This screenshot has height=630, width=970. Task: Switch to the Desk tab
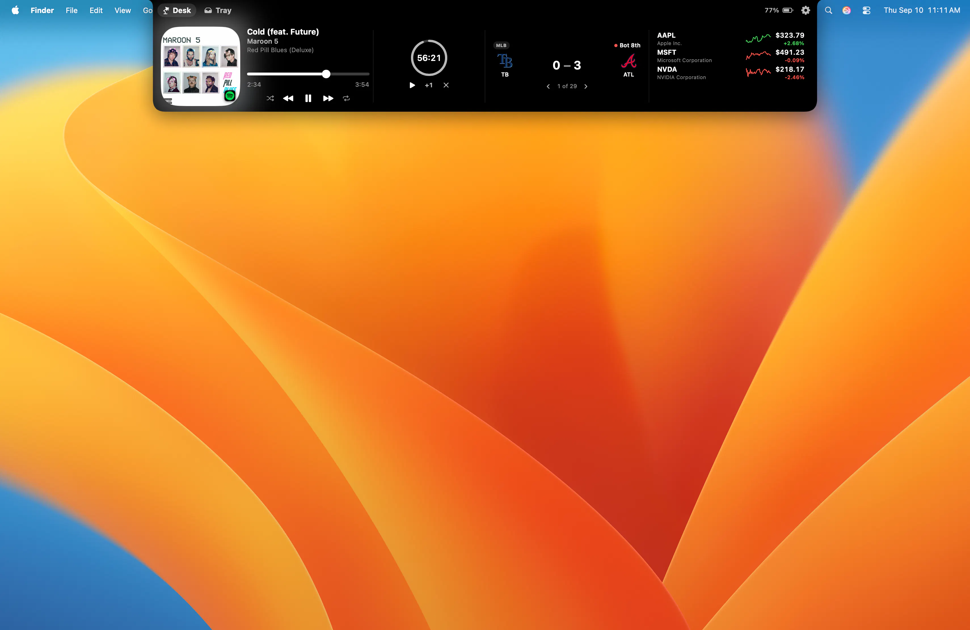177,10
